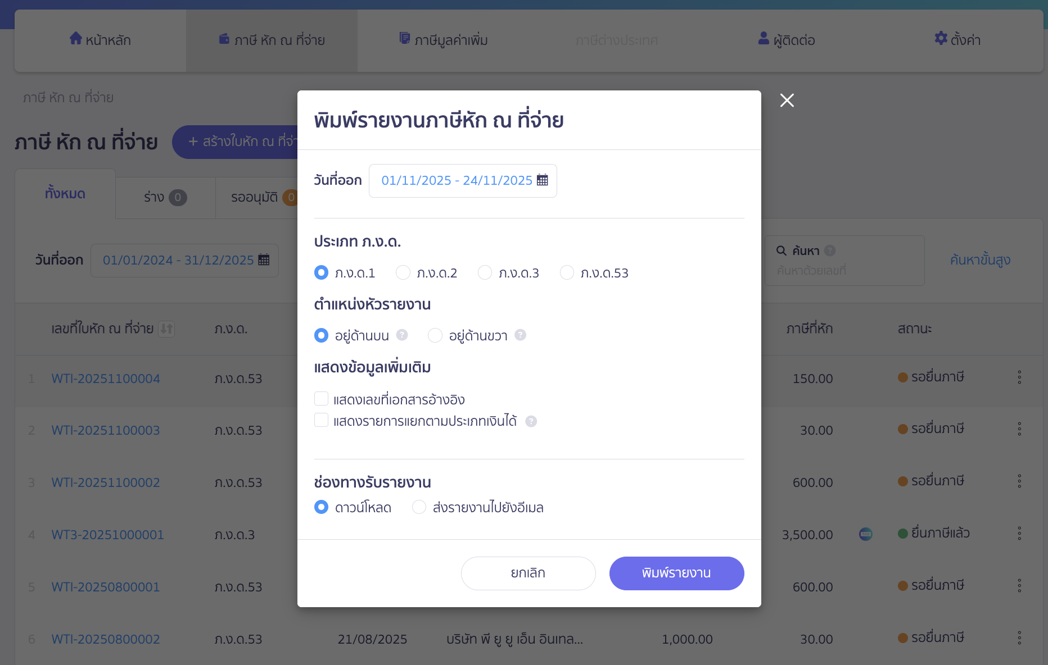Switch to the ภาษีมูลค่าเพิ่ม menu
Screen dimensions: 1048x665
444,40
